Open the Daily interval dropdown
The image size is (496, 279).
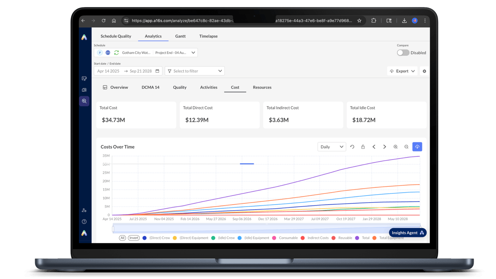pyautogui.click(x=332, y=147)
